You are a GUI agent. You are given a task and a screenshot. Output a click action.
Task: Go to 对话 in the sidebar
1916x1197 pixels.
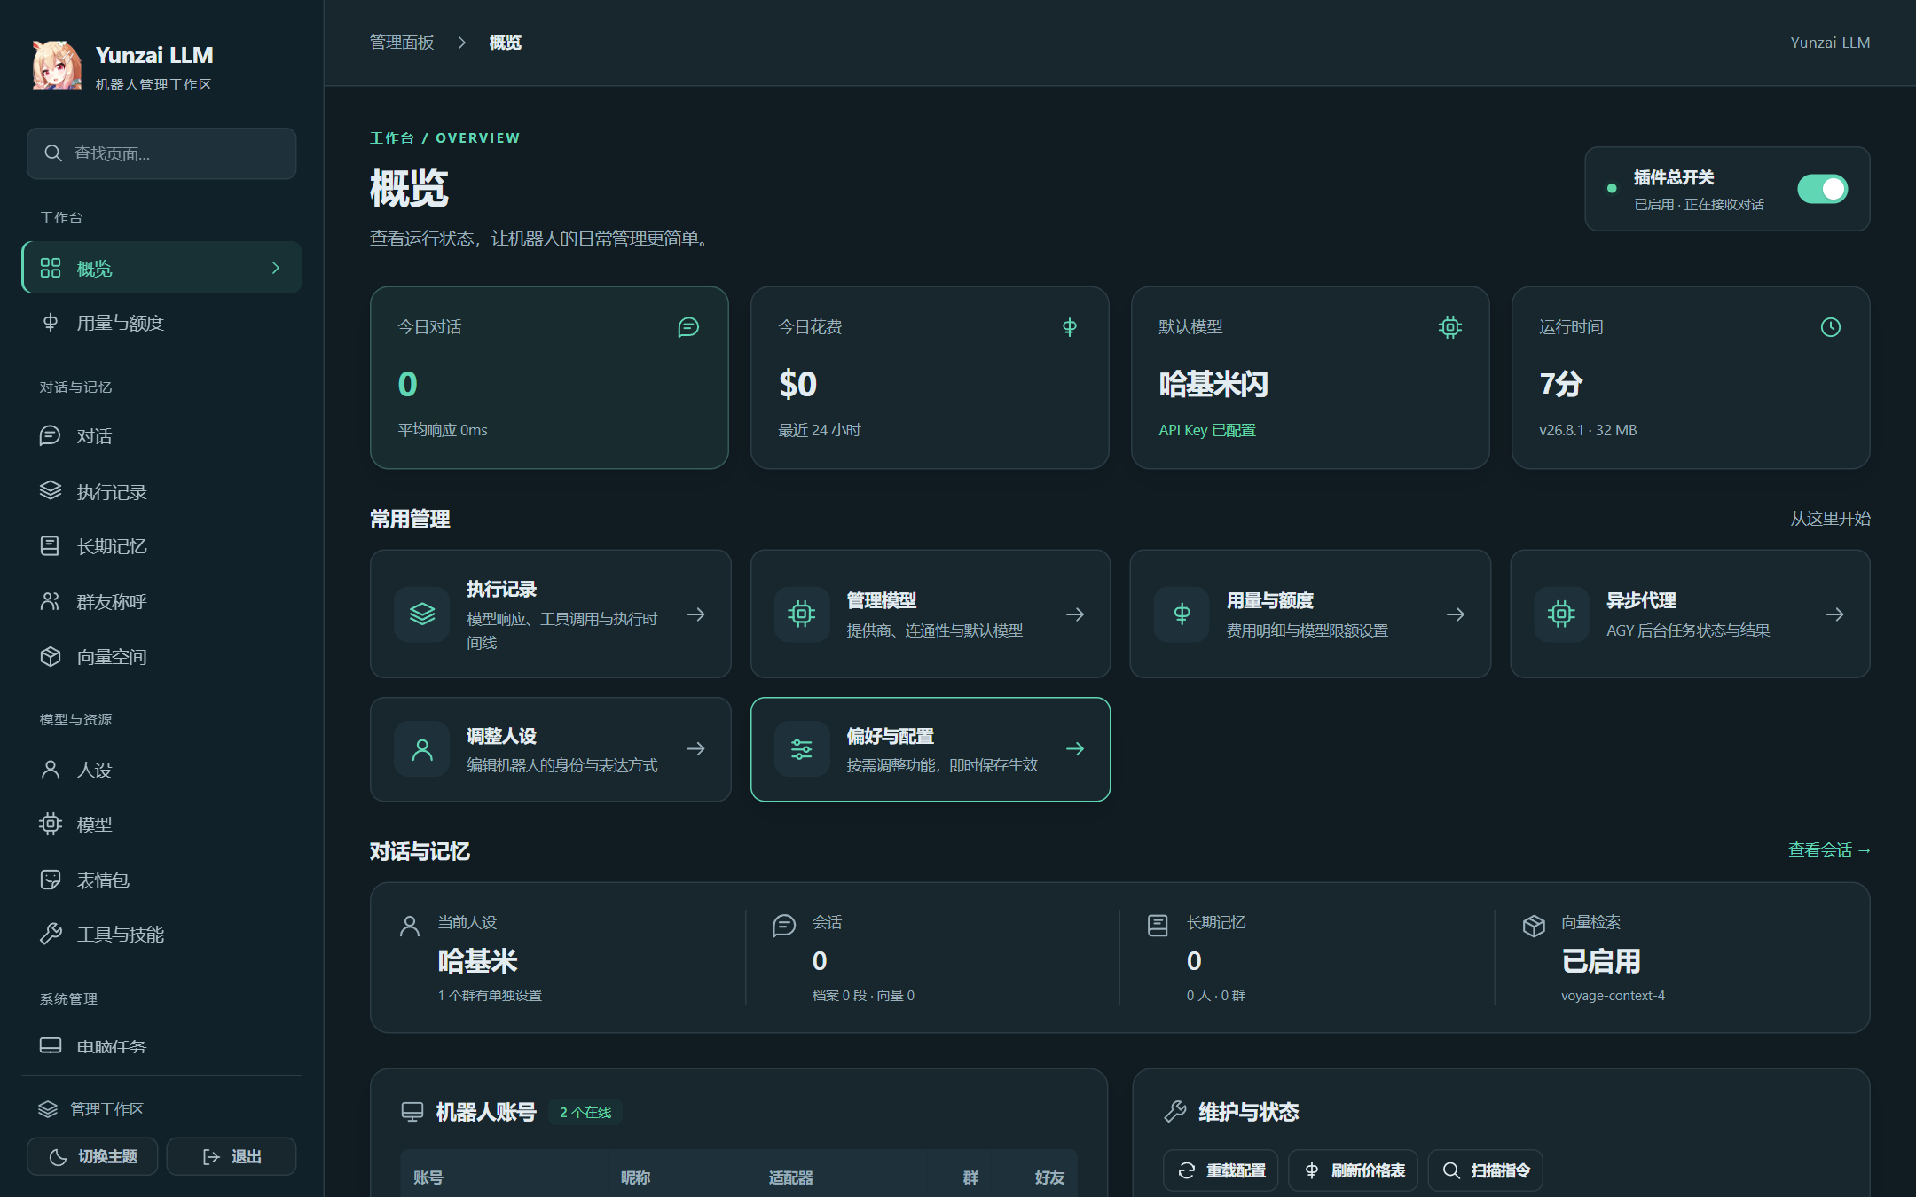click(161, 436)
